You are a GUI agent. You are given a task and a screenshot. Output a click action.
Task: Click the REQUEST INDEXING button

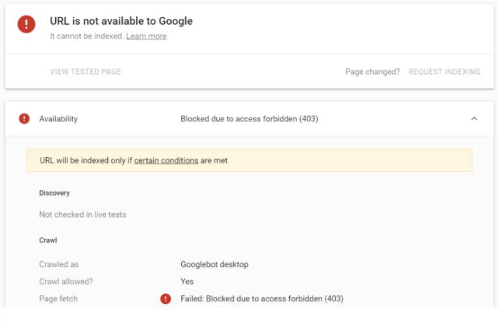tap(444, 71)
